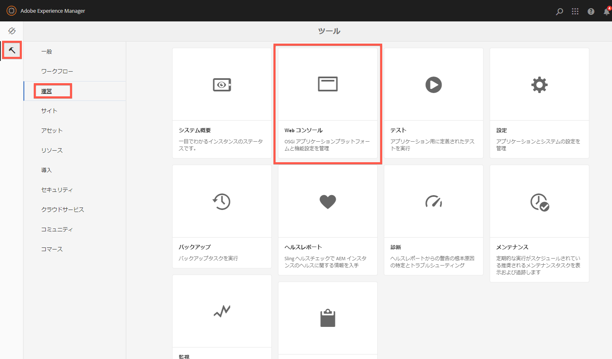Click the gear icon on the 設定 card
This screenshot has height=359, width=612.
[539, 84]
